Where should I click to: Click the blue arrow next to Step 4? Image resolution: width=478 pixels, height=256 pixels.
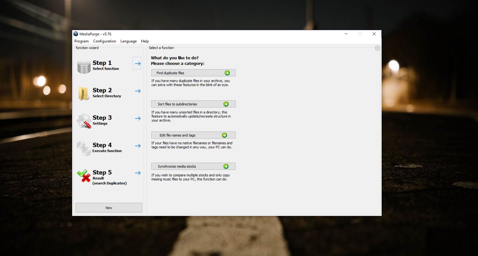click(x=138, y=146)
